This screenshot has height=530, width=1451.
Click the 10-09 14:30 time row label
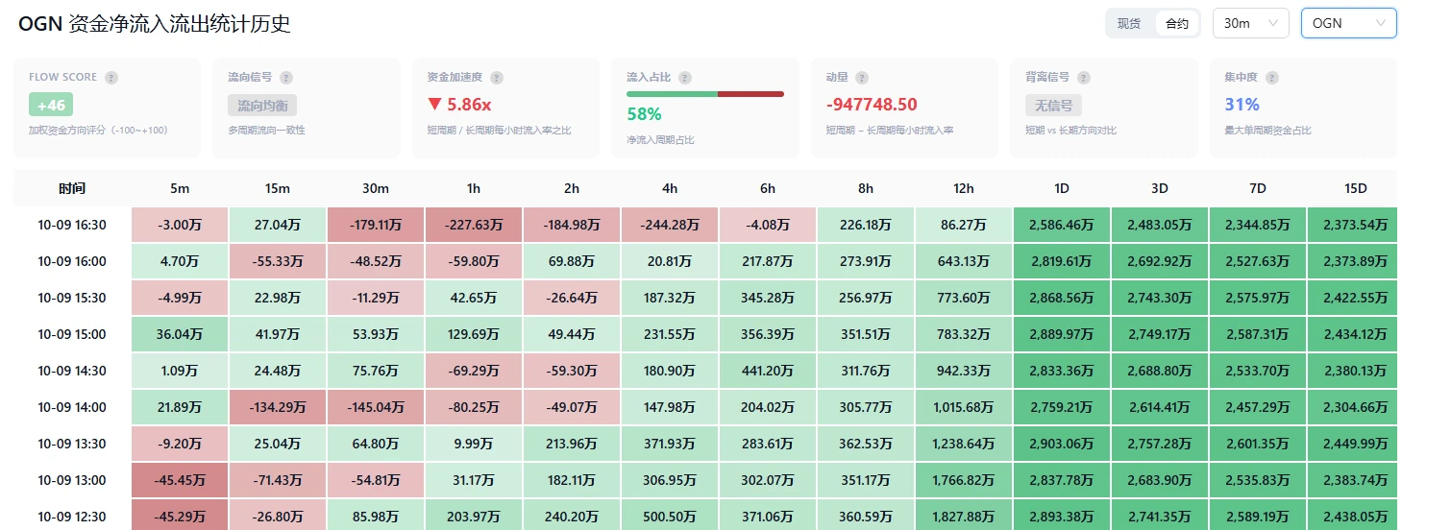(72, 371)
